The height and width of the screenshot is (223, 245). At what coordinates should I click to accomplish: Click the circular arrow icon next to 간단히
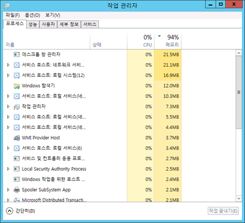pos(9,211)
